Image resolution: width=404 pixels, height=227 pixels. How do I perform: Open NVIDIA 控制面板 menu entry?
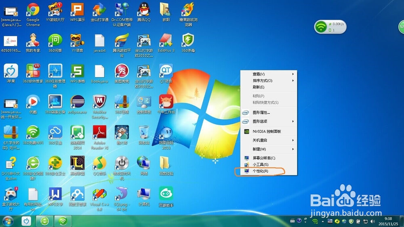pyautogui.click(x=269, y=131)
